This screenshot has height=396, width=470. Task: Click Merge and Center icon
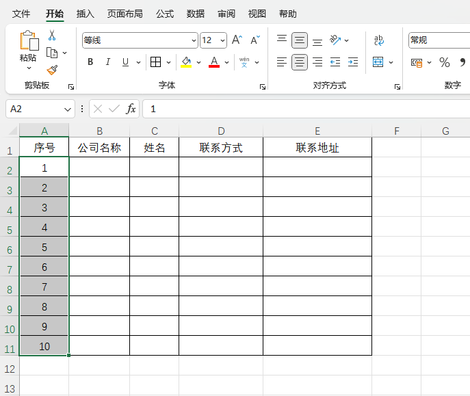click(378, 62)
